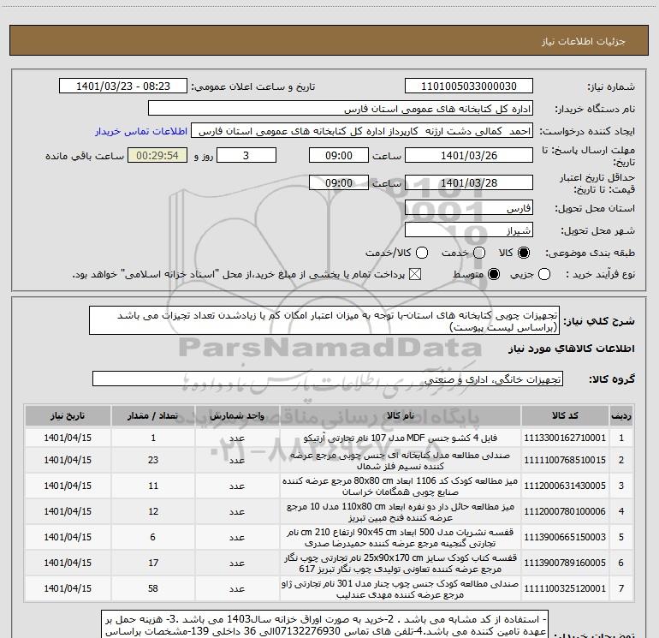Click item code 1111100768510015
659x638 pixels.
(x=565, y=460)
